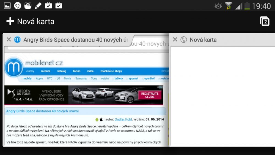Open the Chrome notification in status bar
Viewport: 275px width, 155px height.
coord(18,5)
